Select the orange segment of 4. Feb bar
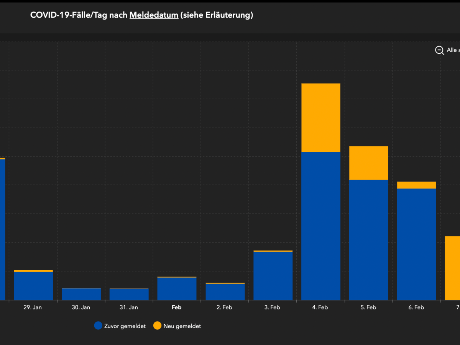This screenshot has width=460, height=345. pos(321,118)
